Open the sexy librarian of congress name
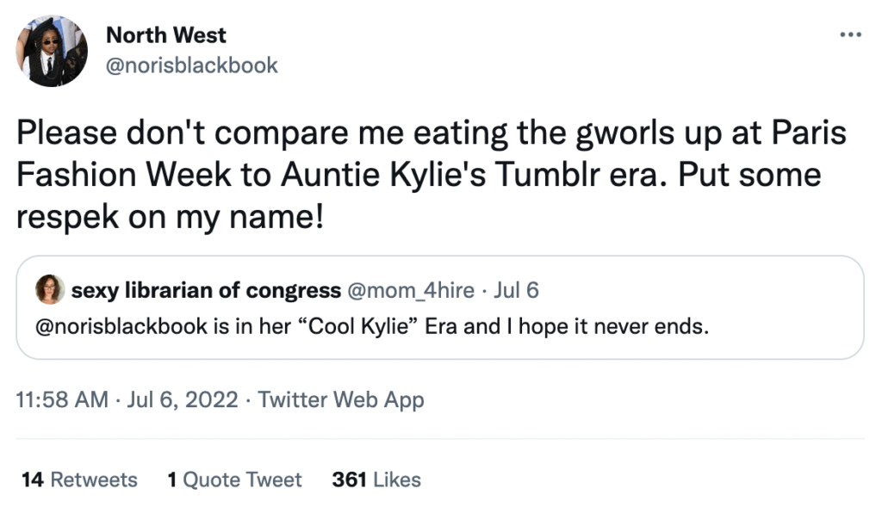 click(206, 290)
